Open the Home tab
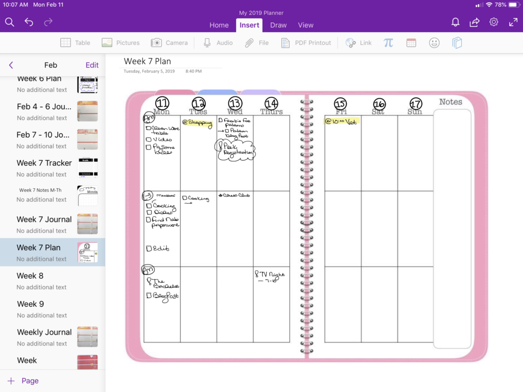 point(219,25)
